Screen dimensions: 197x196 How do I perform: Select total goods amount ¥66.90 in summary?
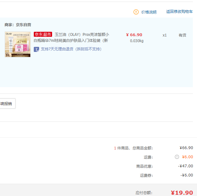pyautogui.click(x=186, y=148)
